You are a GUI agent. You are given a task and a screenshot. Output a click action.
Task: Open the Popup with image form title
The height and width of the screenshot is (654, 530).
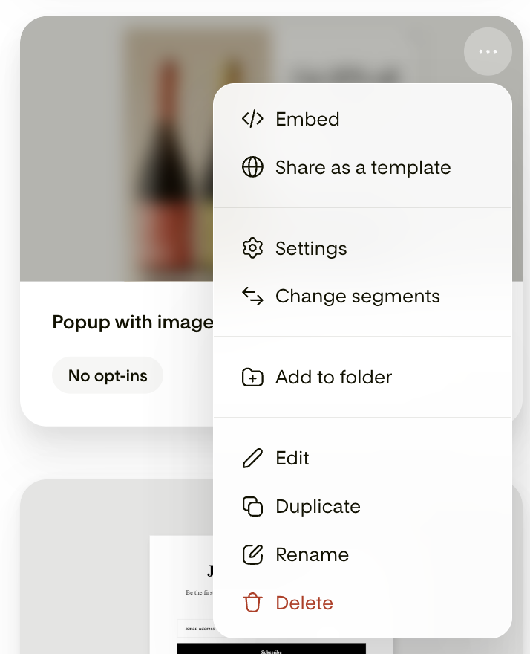pos(132,323)
